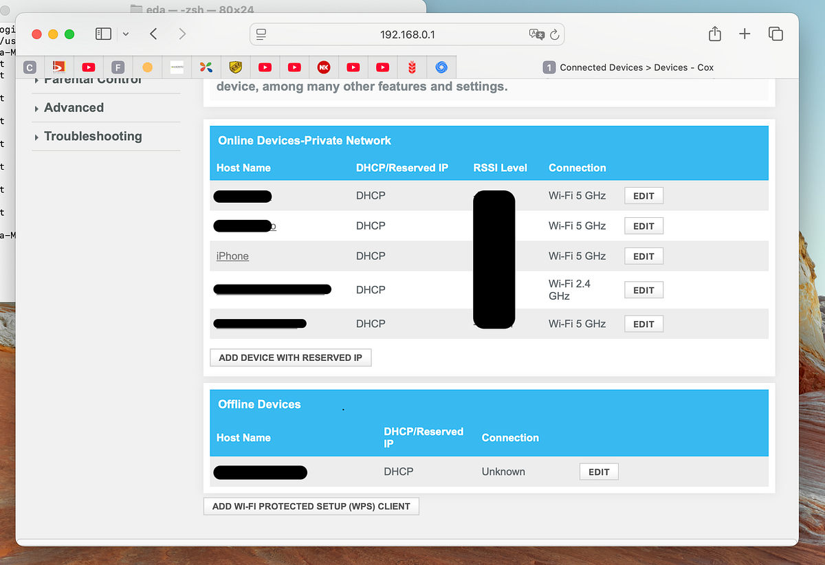Open the red wheat pinned tab
Screen dimensions: 825x565
[412, 67]
